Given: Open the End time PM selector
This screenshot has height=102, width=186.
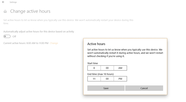Looking at the screenshot, I should 120,79.
